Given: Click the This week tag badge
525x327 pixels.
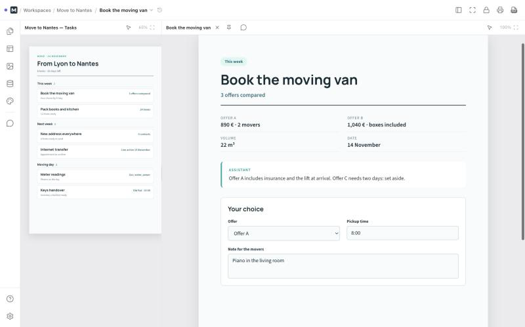Looking at the screenshot, I should (x=234, y=62).
